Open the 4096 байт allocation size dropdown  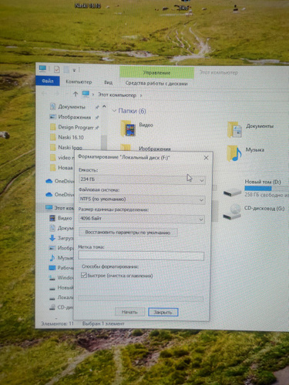pos(142,219)
